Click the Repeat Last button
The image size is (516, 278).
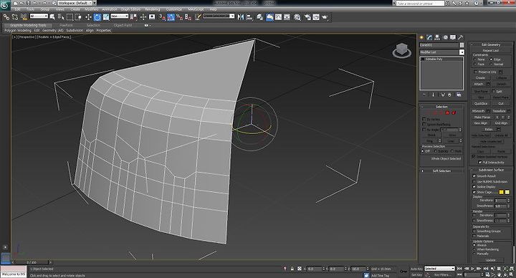[491, 51]
